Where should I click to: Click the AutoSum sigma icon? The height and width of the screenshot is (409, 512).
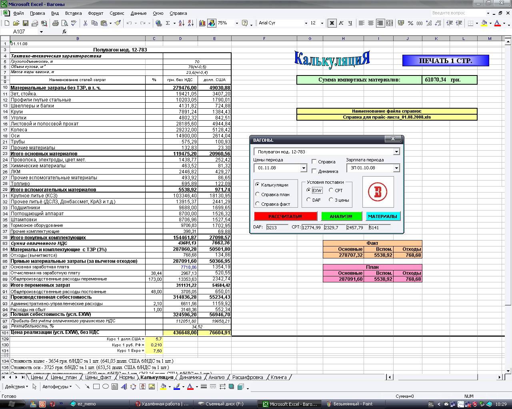coord(168,23)
